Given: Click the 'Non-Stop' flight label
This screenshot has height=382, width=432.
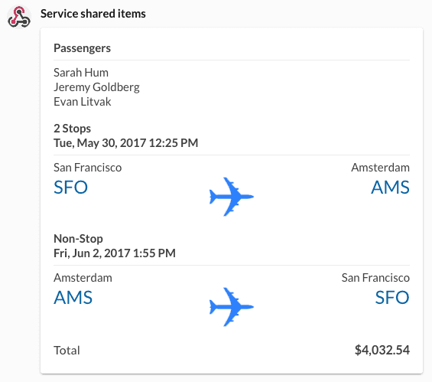Looking at the screenshot, I should 78,239.
